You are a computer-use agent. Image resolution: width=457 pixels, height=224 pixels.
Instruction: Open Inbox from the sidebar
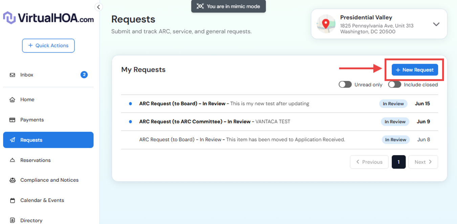(48, 75)
